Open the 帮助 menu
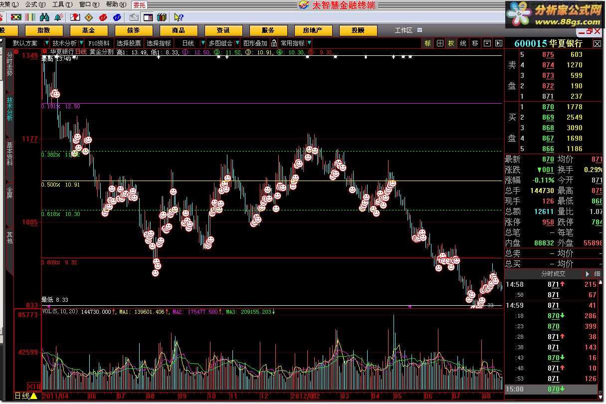This screenshot has width=606, height=404. pyautogui.click(x=116, y=4)
